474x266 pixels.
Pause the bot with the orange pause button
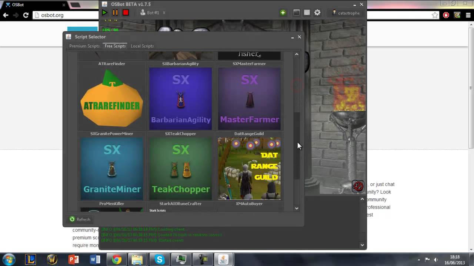coord(115,13)
